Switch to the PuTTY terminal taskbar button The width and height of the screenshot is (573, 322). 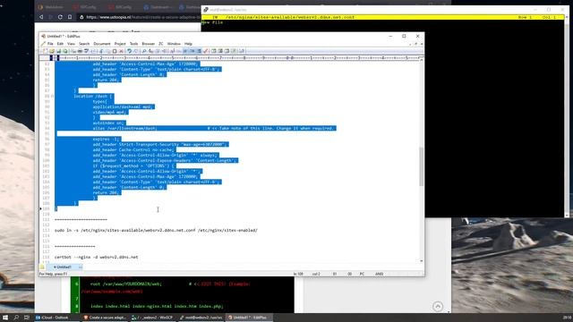pyautogui.click(x=201, y=318)
